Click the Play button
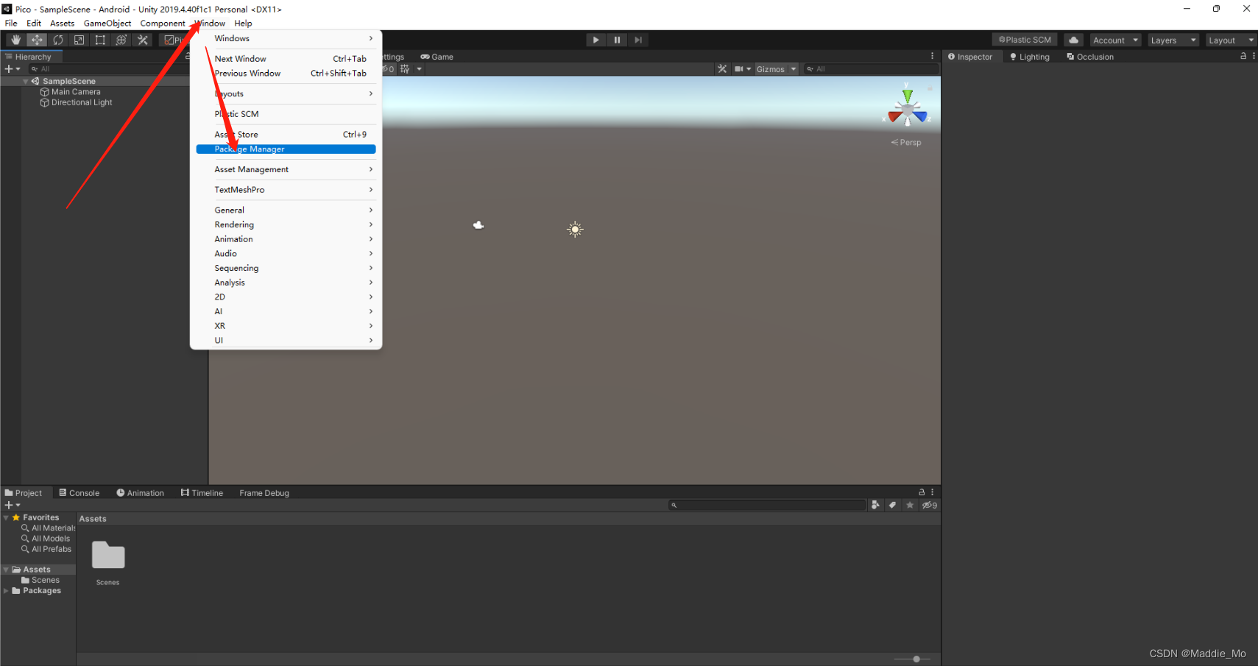Viewport: 1258px width, 666px height. pyautogui.click(x=596, y=40)
